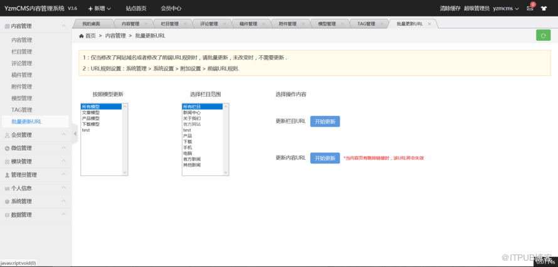Open 栏目管理 in the sidebar
The width and height of the screenshot is (558, 267).
pos(22,51)
